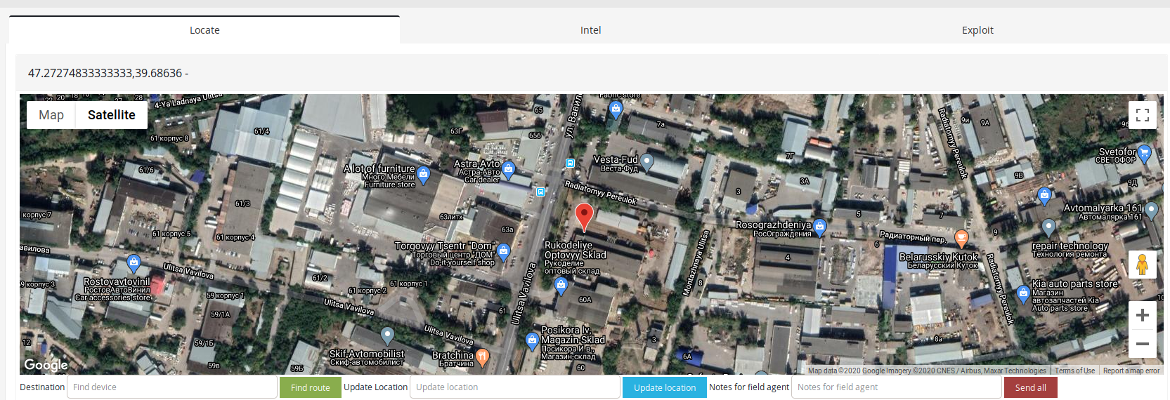Click the Rosograzhdeniya shop marker
Image resolution: width=1170 pixels, height=400 pixels.
tap(819, 227)
